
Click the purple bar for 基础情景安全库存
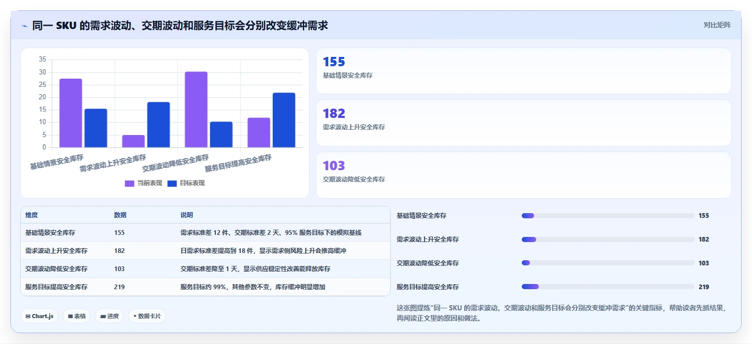point(70,113)
